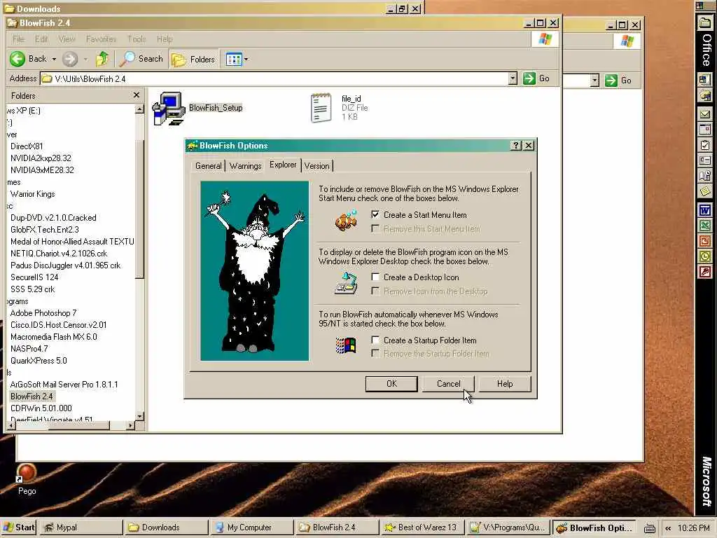Check Remove this Start Menu Item
717x538 pixels.
375,228
